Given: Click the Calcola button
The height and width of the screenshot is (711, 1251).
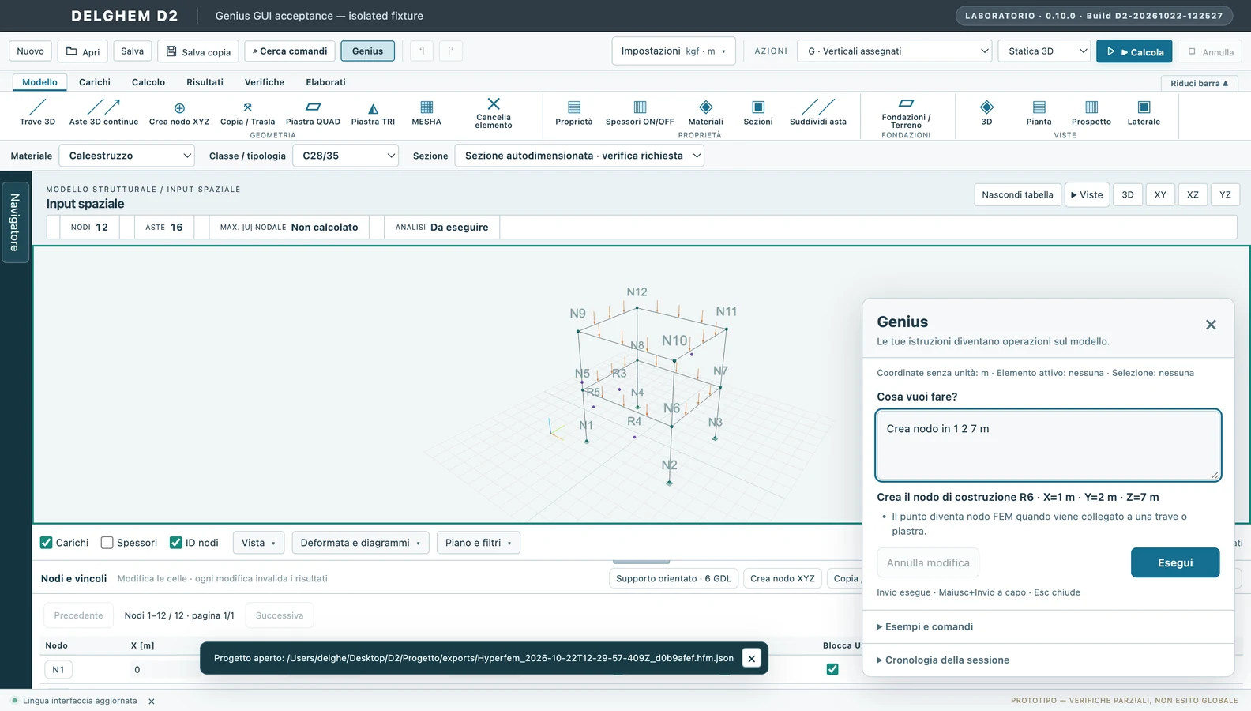Looking at the screenshot, I should point(1134,51).
